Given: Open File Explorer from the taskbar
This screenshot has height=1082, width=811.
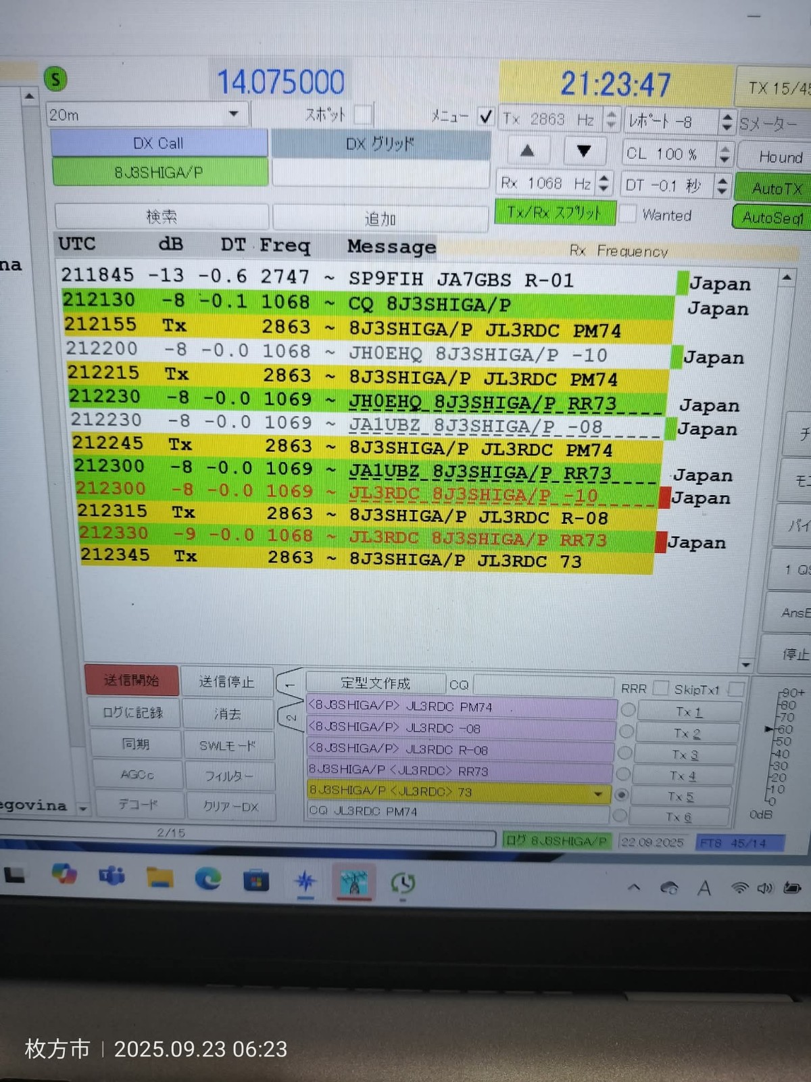Looking at the screenshot, I should (x=160, y=877).
